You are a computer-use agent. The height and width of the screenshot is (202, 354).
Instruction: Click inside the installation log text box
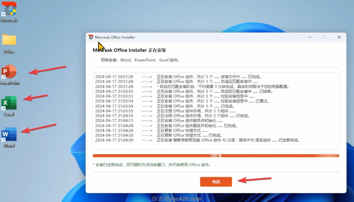tap(216, 111)
